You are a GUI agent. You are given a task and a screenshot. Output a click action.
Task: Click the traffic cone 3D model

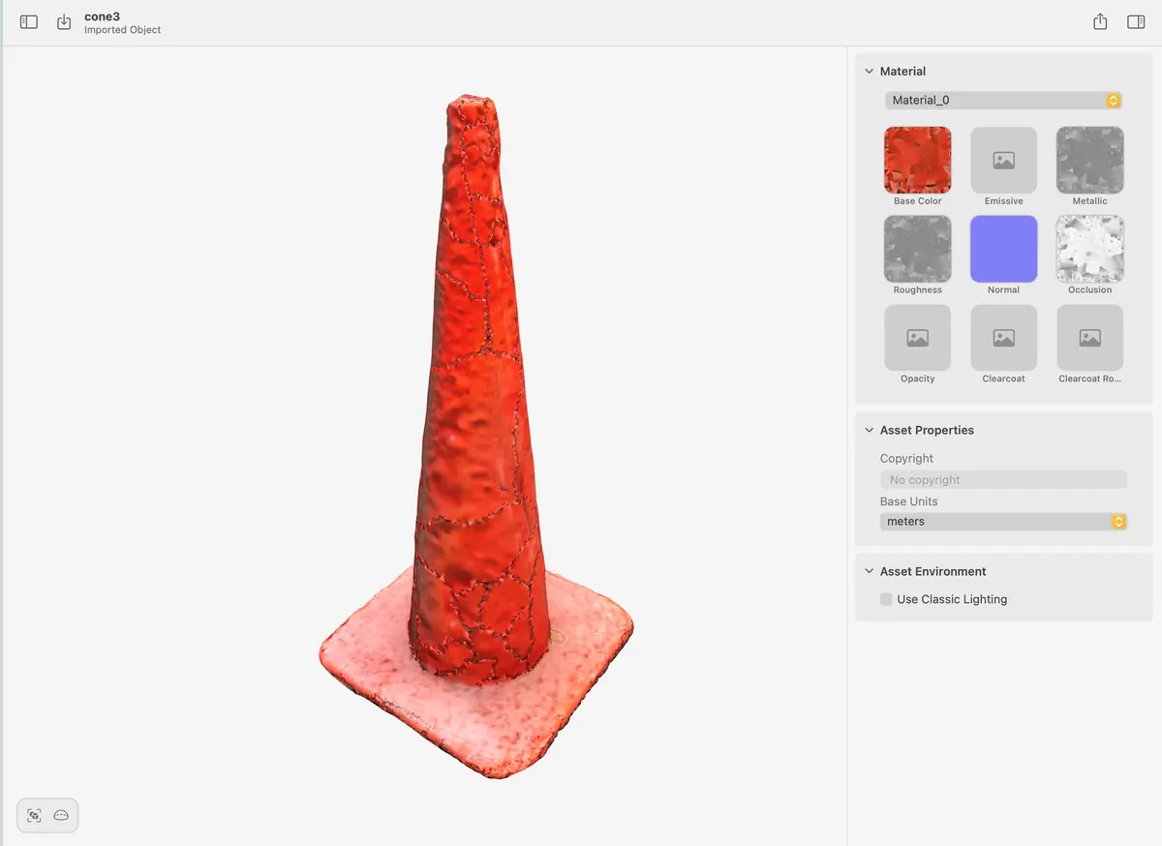click(x=474, y=436)
